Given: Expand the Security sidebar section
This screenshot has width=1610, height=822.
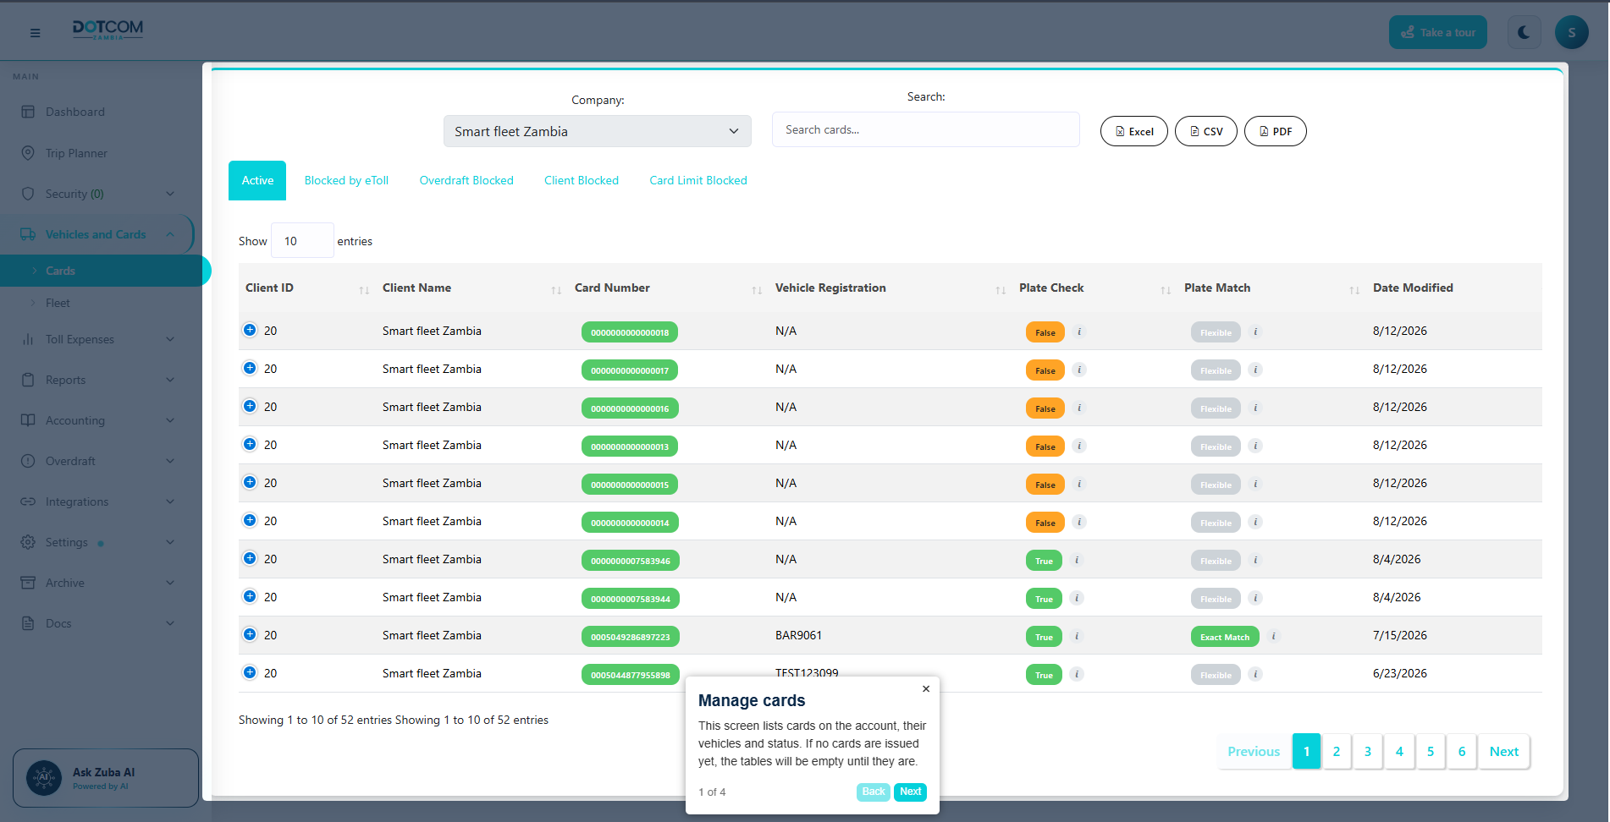Looking at the screenshot, I should pyautogui.click(x=97, y=194).
